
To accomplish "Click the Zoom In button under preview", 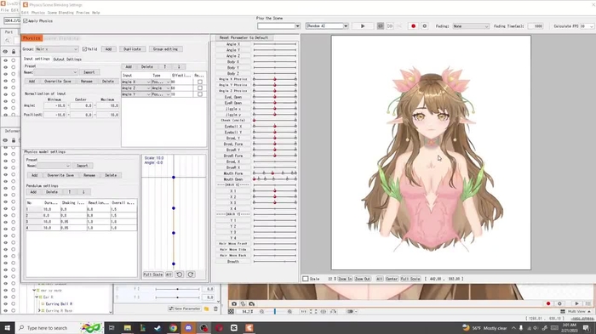I will [x=345, y=279].
